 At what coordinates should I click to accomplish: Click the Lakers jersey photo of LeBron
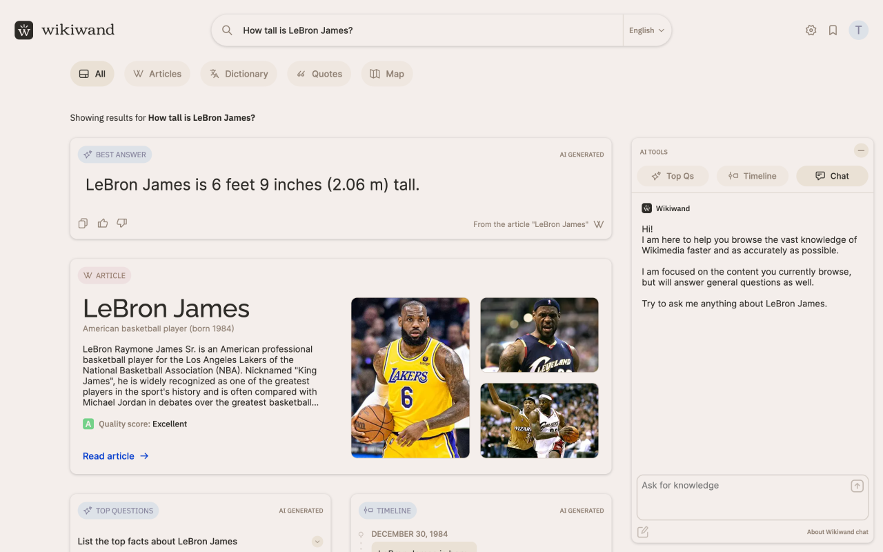(x=410, y=377)
